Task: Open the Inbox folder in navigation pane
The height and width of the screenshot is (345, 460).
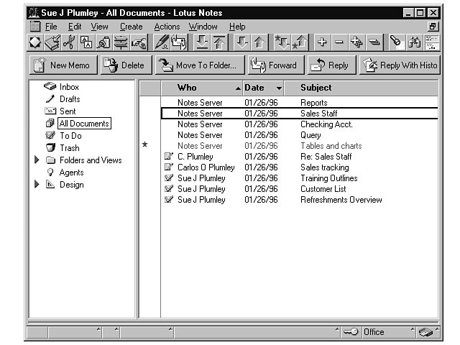Action: coord(69,87)
